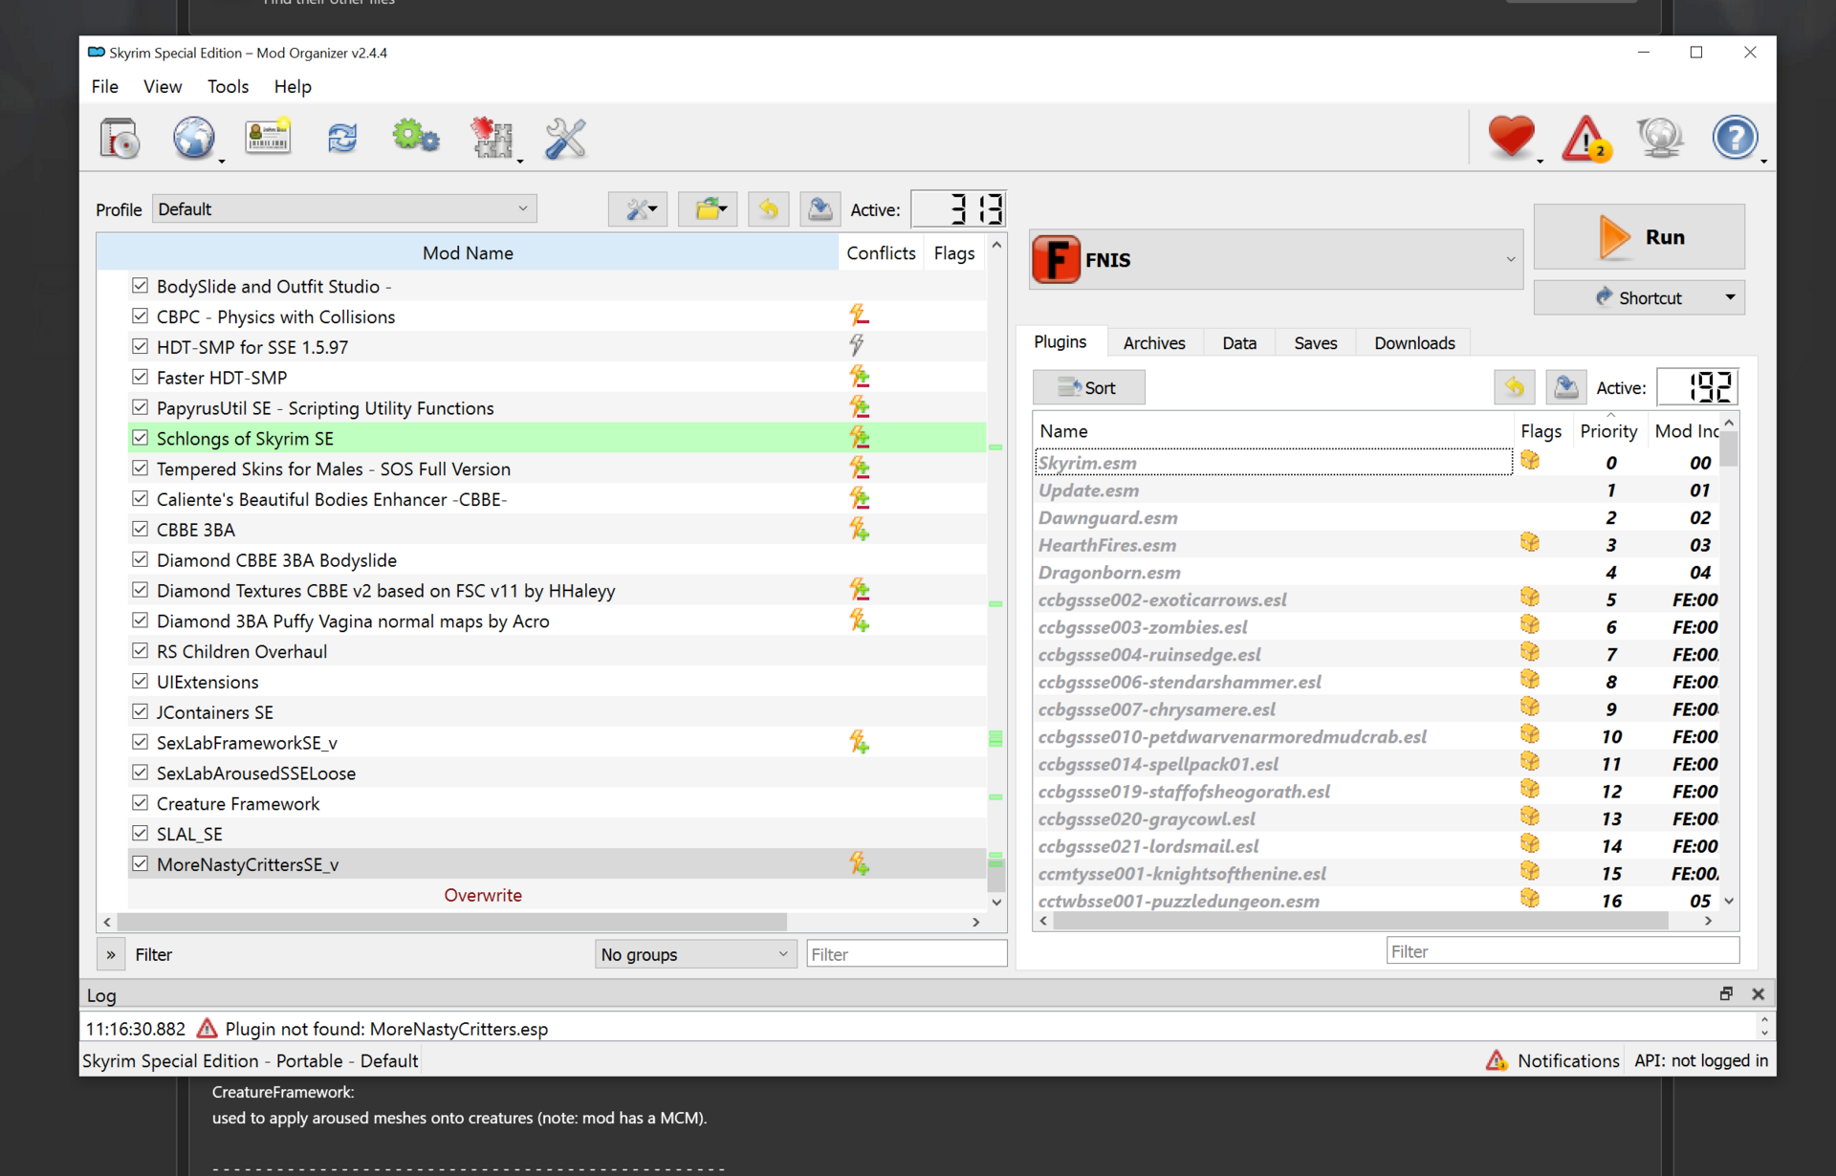
Task: Expand the filter sidebar chevron
Action: tap(111, 953)
